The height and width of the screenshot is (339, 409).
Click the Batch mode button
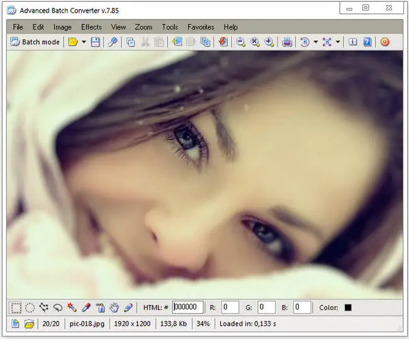coord(36,42)
